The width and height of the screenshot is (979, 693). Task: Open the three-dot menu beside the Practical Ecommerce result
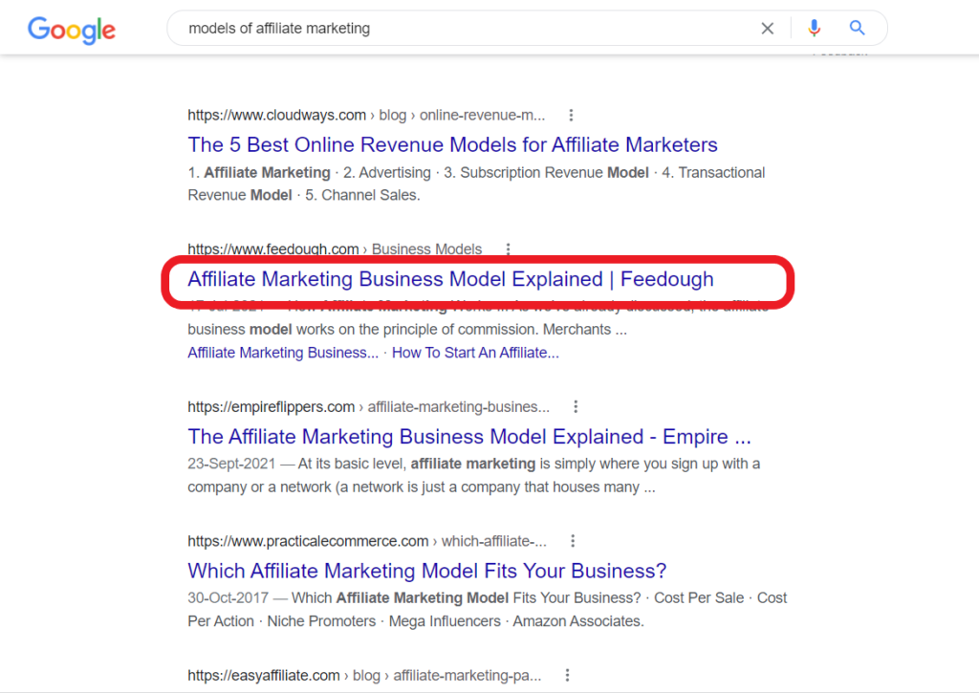572,540
